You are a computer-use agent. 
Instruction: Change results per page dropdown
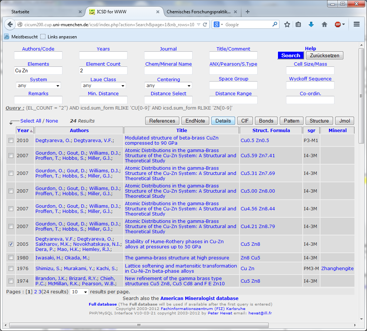click(x=80, y=292)
